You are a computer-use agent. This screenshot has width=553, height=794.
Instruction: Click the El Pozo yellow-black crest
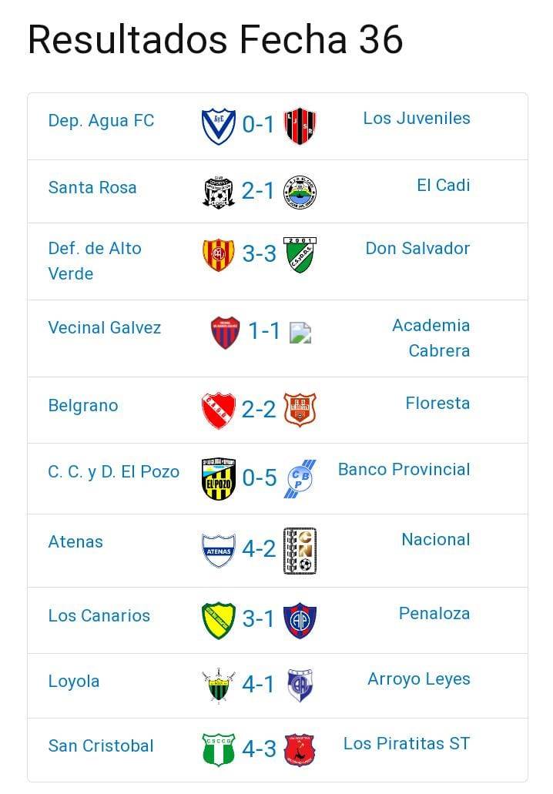coord(218,478)
